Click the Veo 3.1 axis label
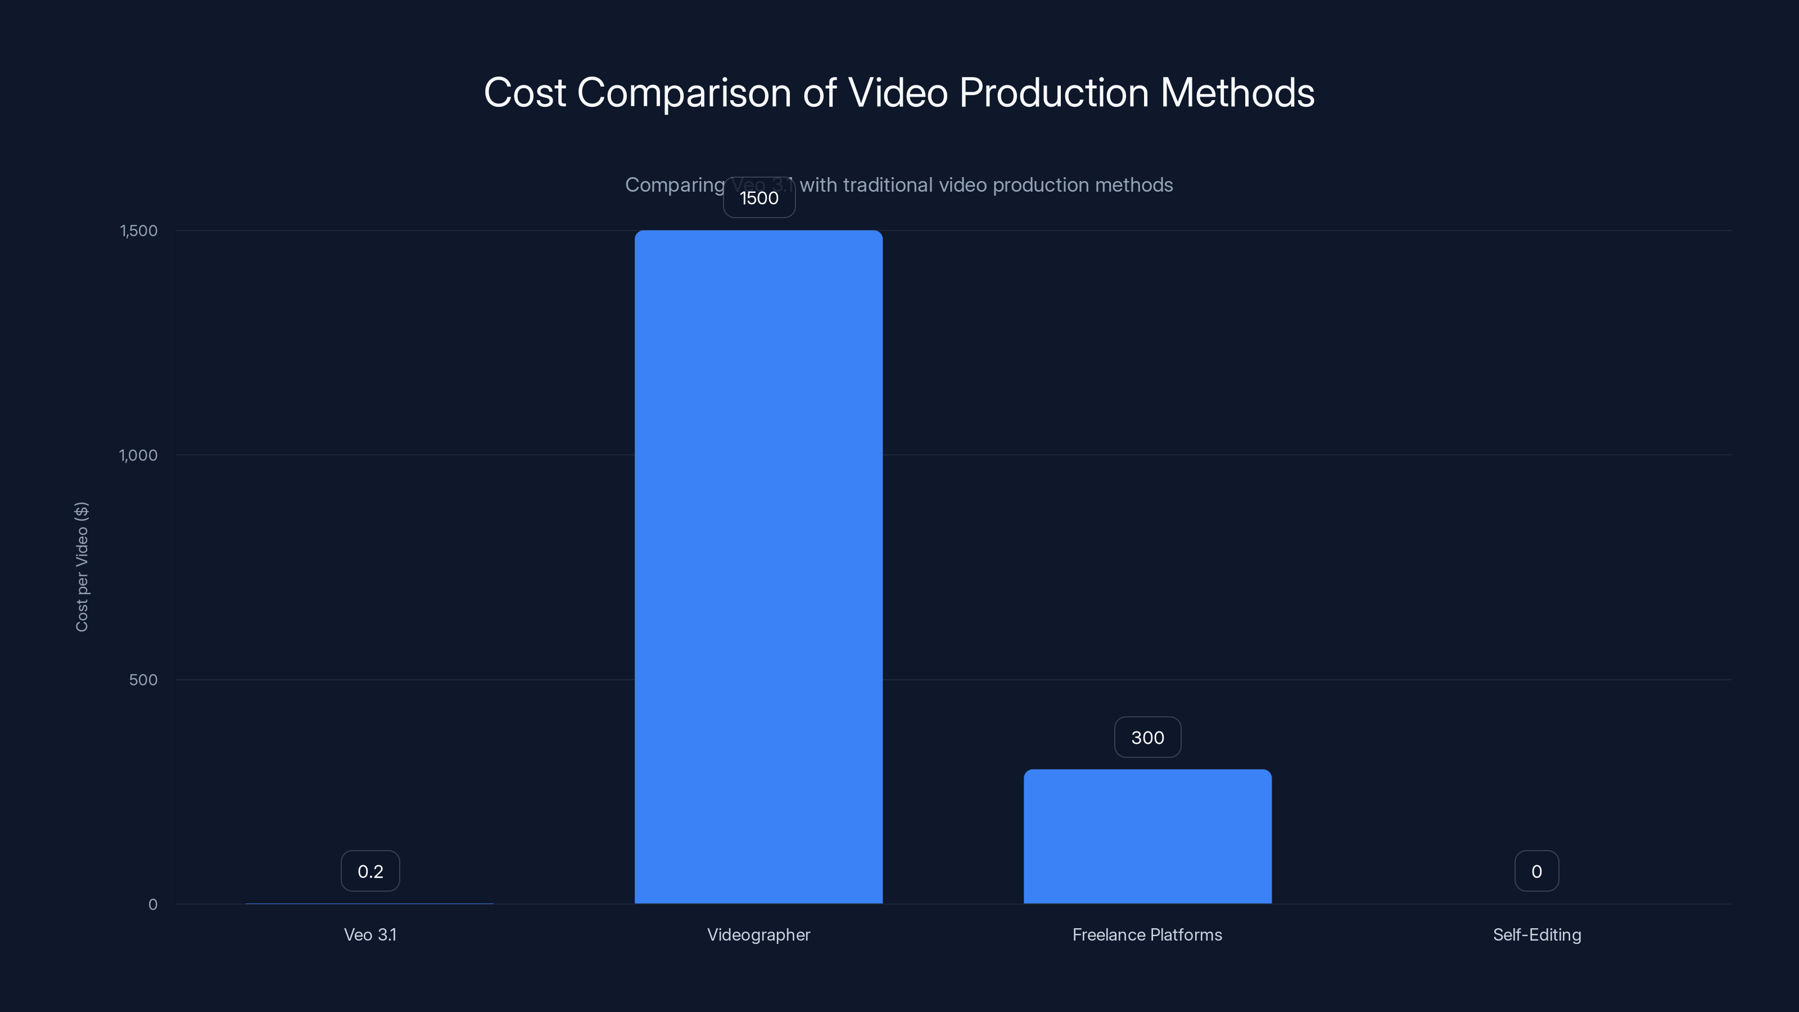 click(x=370, y=934)
